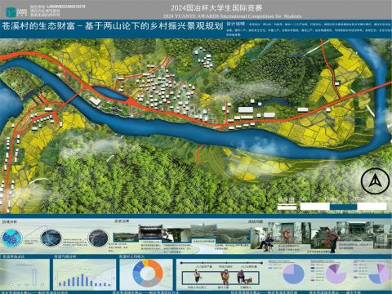392x294 pixels.
Task: Click the purple pie chart in middle
Action: point(336,274)
